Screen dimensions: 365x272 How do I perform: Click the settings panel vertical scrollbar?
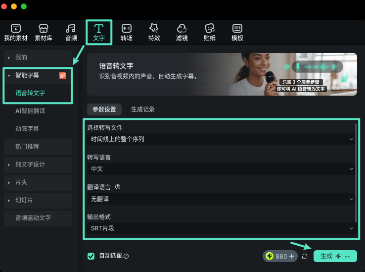click(356, 172)
